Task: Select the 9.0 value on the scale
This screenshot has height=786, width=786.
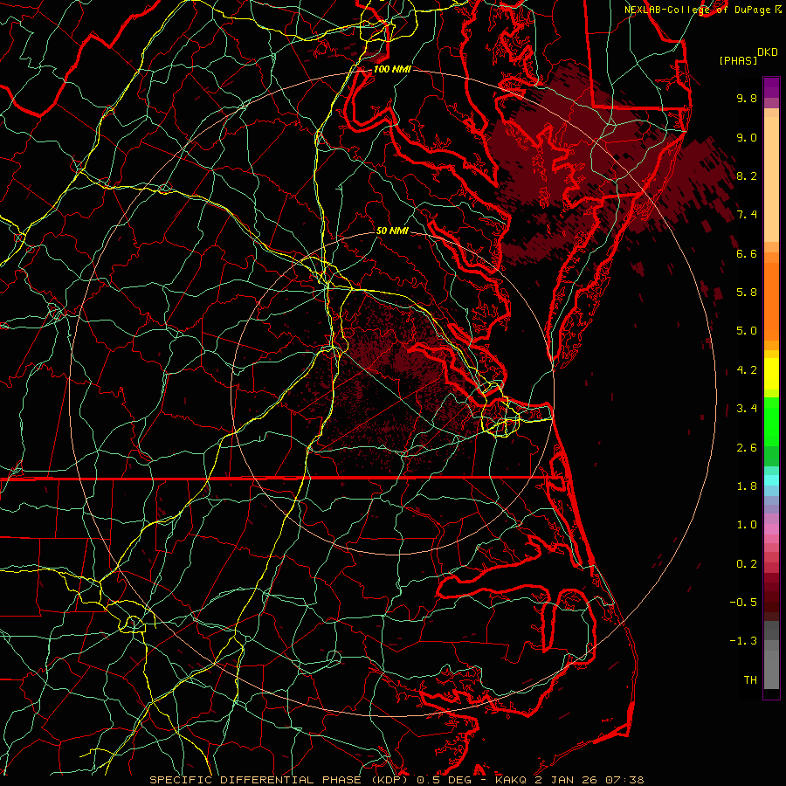Action: pyautogui.click(x=747, y=137)
